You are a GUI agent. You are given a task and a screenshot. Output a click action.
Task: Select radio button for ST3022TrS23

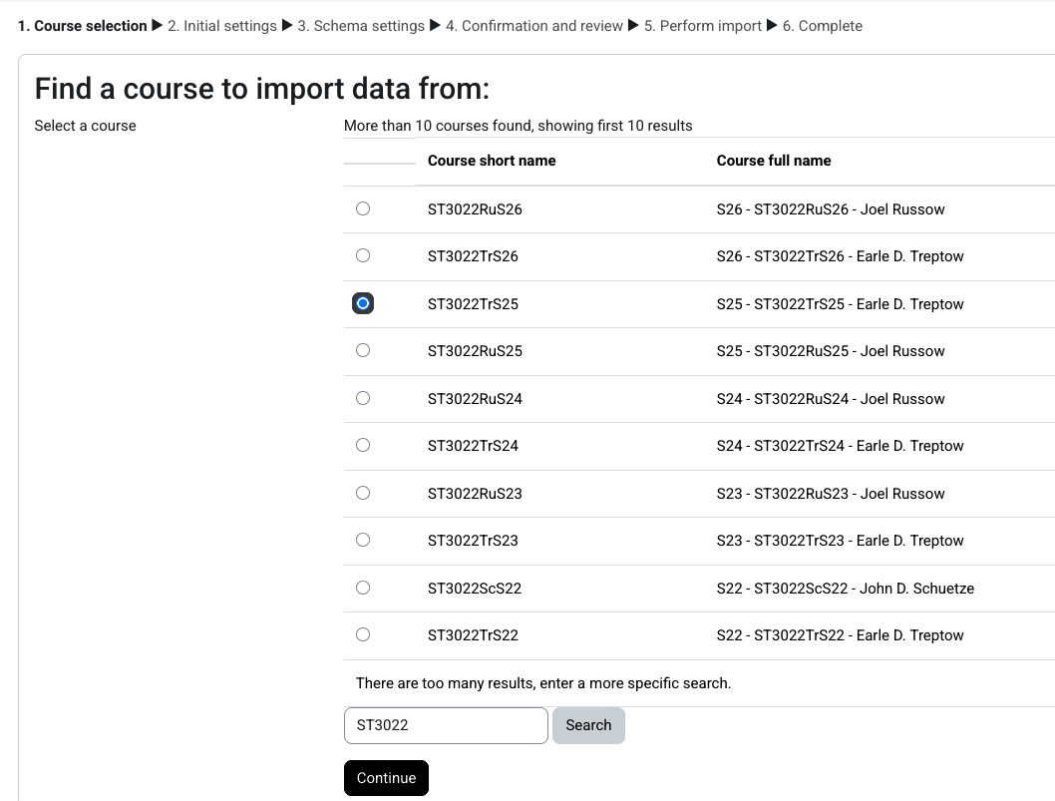pos(363,541)
